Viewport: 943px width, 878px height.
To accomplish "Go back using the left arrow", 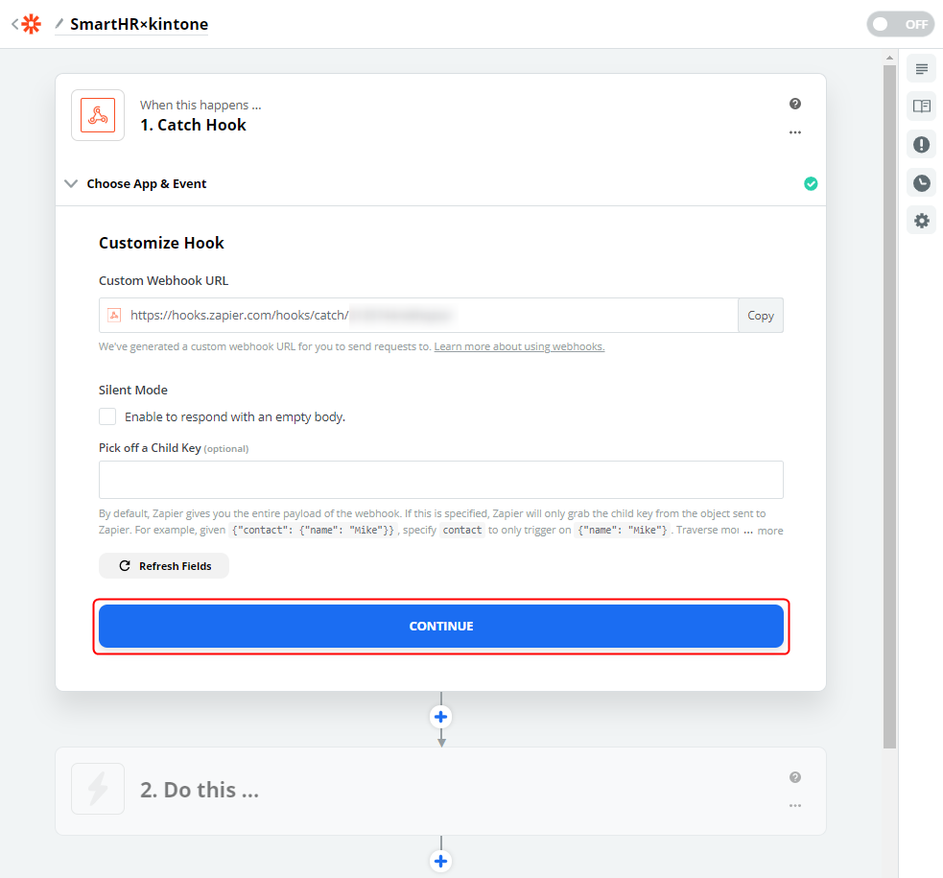I will pos(15,24).
